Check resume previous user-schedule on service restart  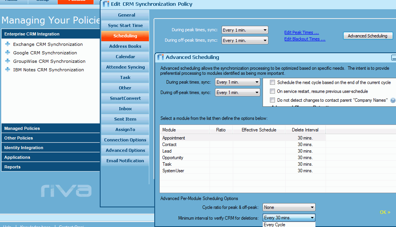pyautogui.click(x=273, y=91)
